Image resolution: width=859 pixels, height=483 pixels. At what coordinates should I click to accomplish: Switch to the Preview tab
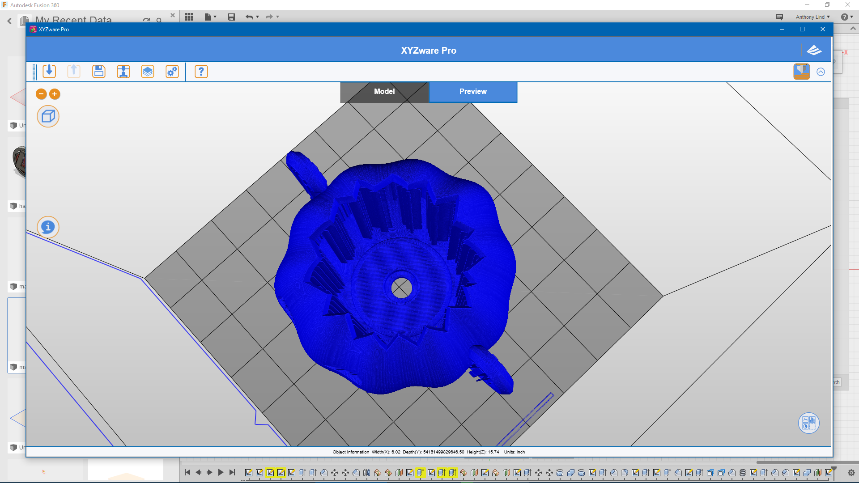(473, 92)
